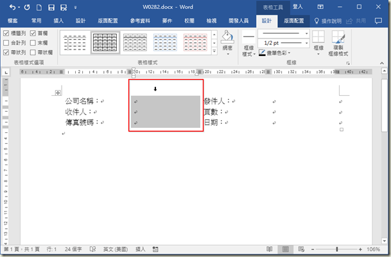391x257 pixels.
Task: Enable the 合計列 checkbox
Action: (x=6, y=43)
